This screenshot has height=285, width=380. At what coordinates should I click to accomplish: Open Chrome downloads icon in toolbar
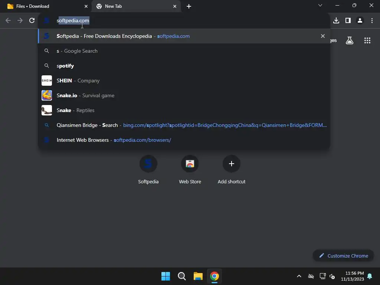(336, 20)
